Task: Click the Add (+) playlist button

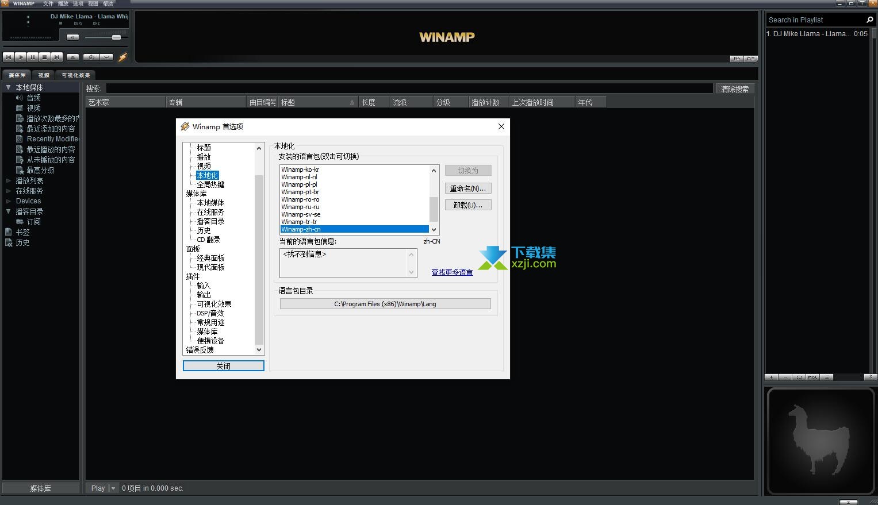Action: pos(772,377)
